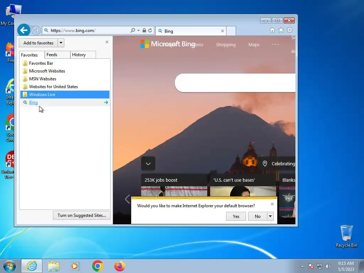Screen dimensions: 364x273
Task: Click the Bing search input box
Action: (235, 83)
